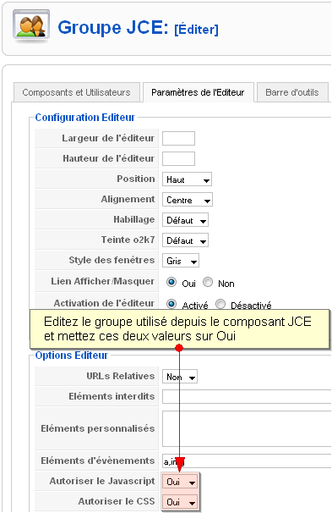The width and height of the screenshot is (332, 513).
Task: Open the Position dropdown set to Haut
Action: (187, 179)
